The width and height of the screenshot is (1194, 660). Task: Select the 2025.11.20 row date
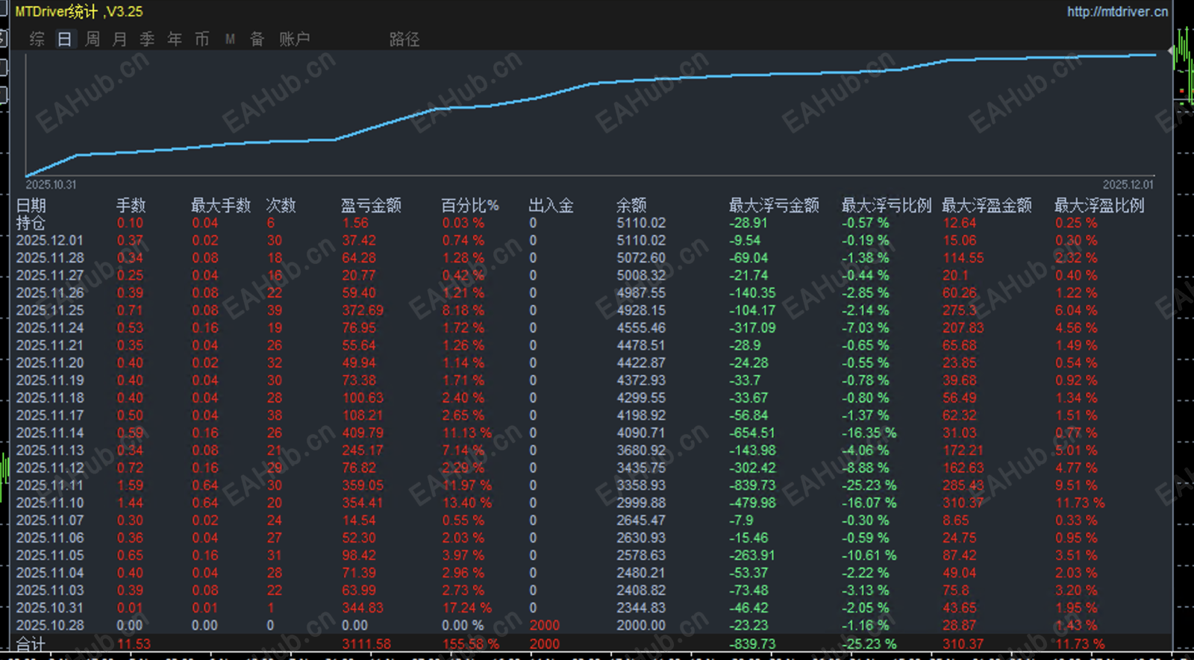coord(50,363)
